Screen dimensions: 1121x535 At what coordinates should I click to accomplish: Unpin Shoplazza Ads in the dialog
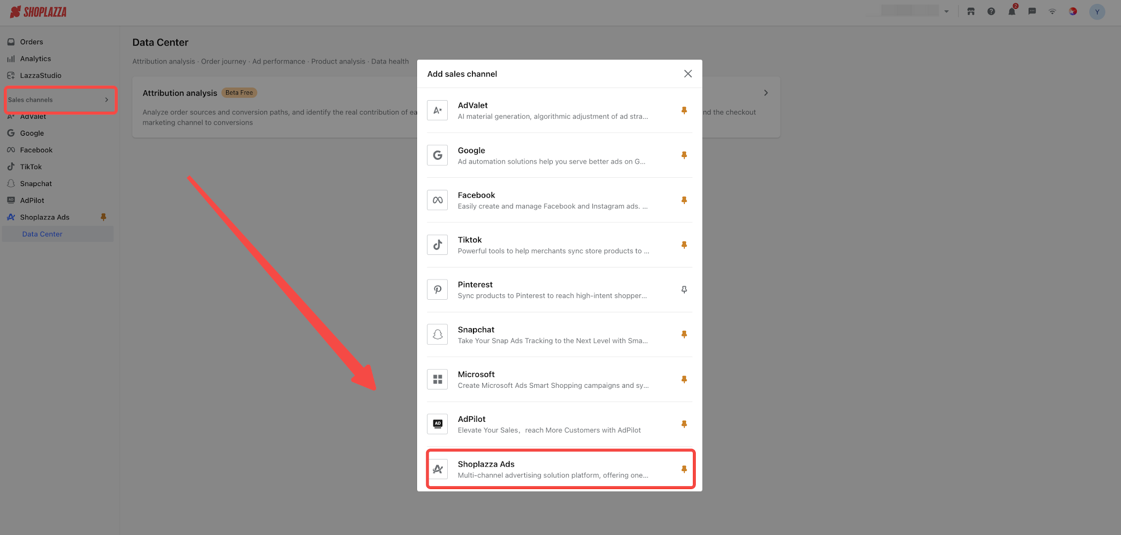[x=684, y=469]
